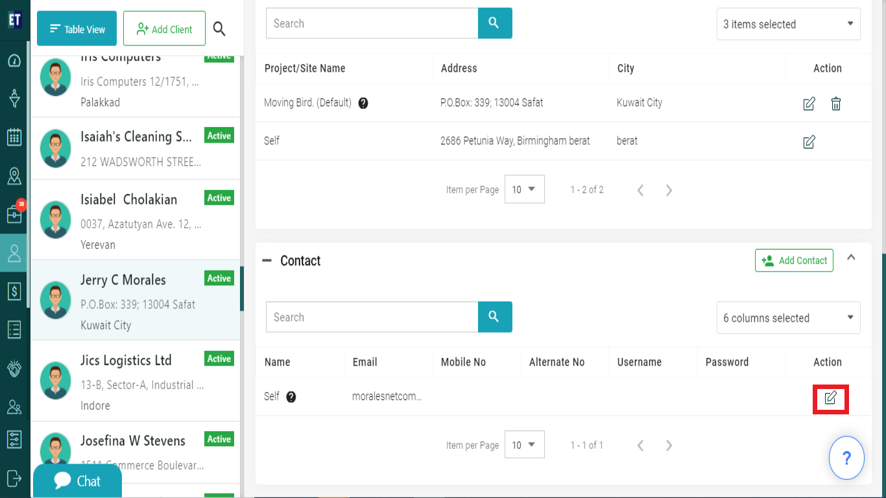Collapse the Contact section with minus icon
The height and width of the screenshot is (498, 886).
(267, 261)
